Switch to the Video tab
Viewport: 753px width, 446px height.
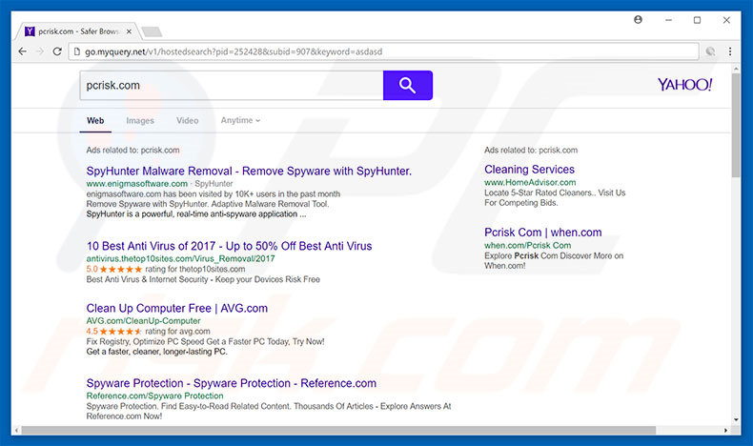(187, 120)
